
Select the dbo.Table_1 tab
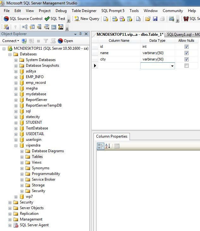tap(130, 34)
